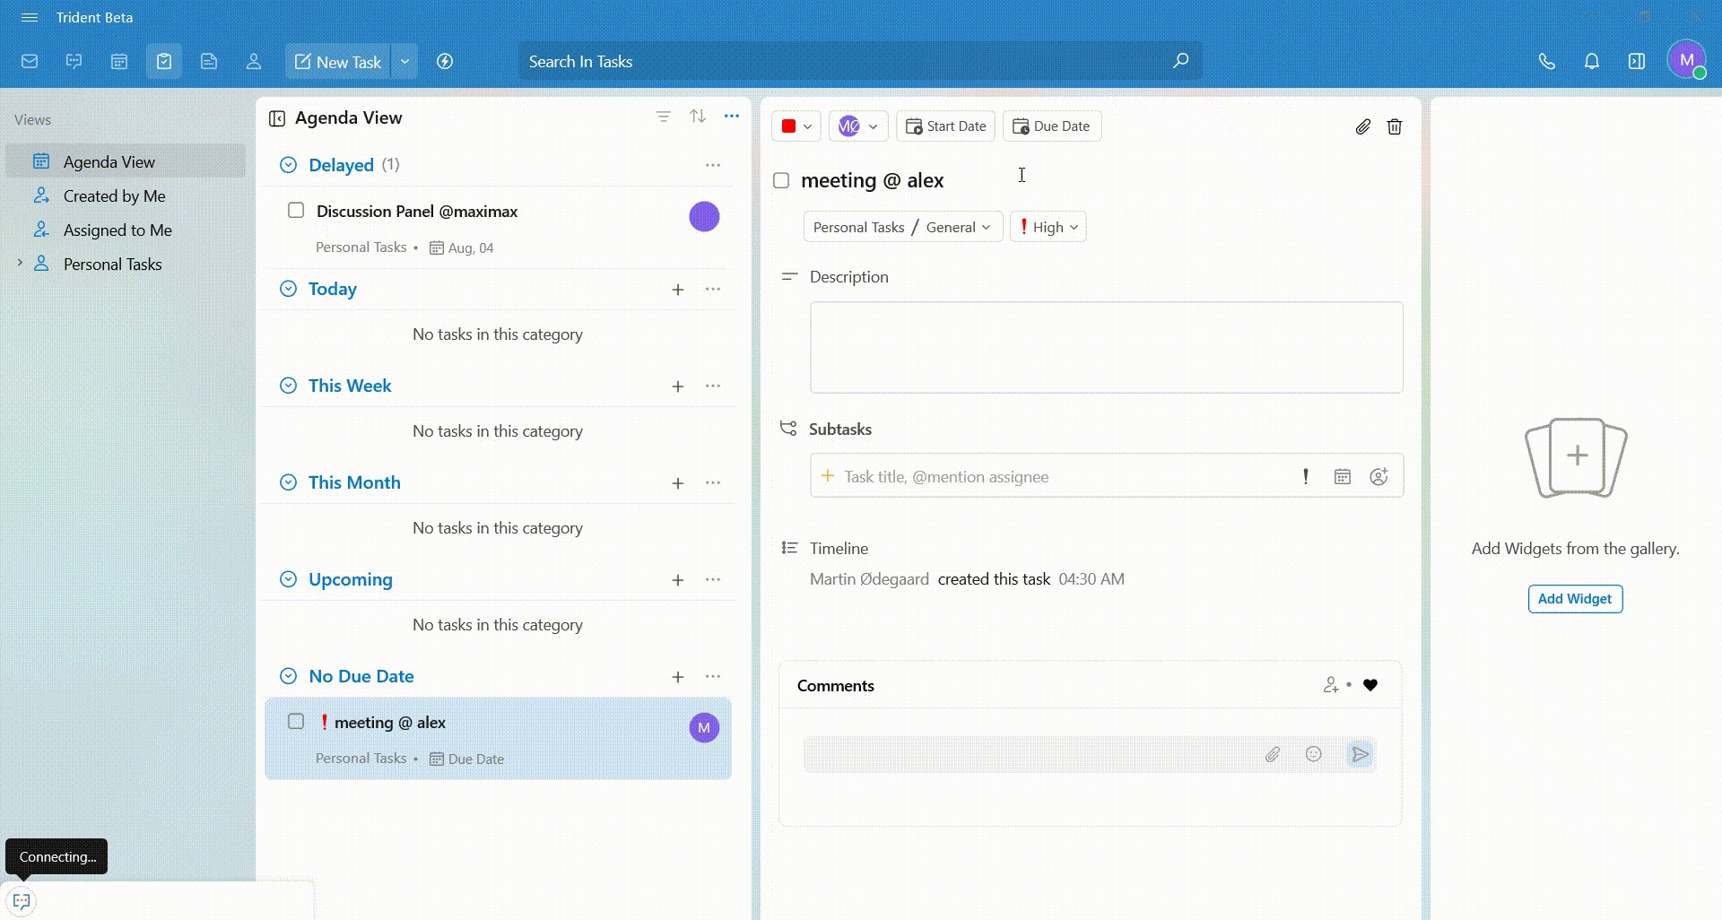Click the emoji icon in comments

[x=1314, y=755]
